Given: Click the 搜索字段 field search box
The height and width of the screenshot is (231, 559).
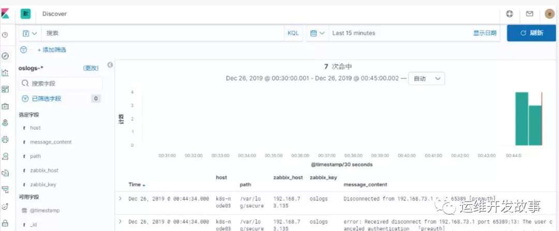Looking at the screenshot, I should [61, 83].
